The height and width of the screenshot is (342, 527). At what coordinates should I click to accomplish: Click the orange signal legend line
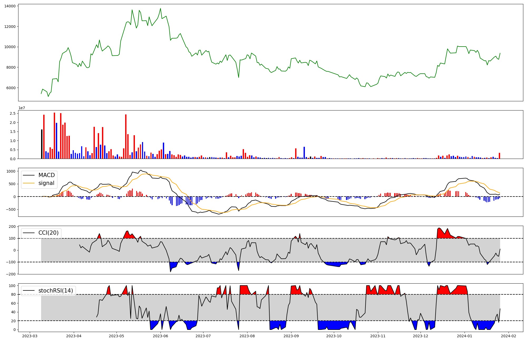point(29,183)
